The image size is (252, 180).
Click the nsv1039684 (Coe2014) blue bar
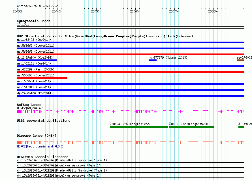coord(130,84)
